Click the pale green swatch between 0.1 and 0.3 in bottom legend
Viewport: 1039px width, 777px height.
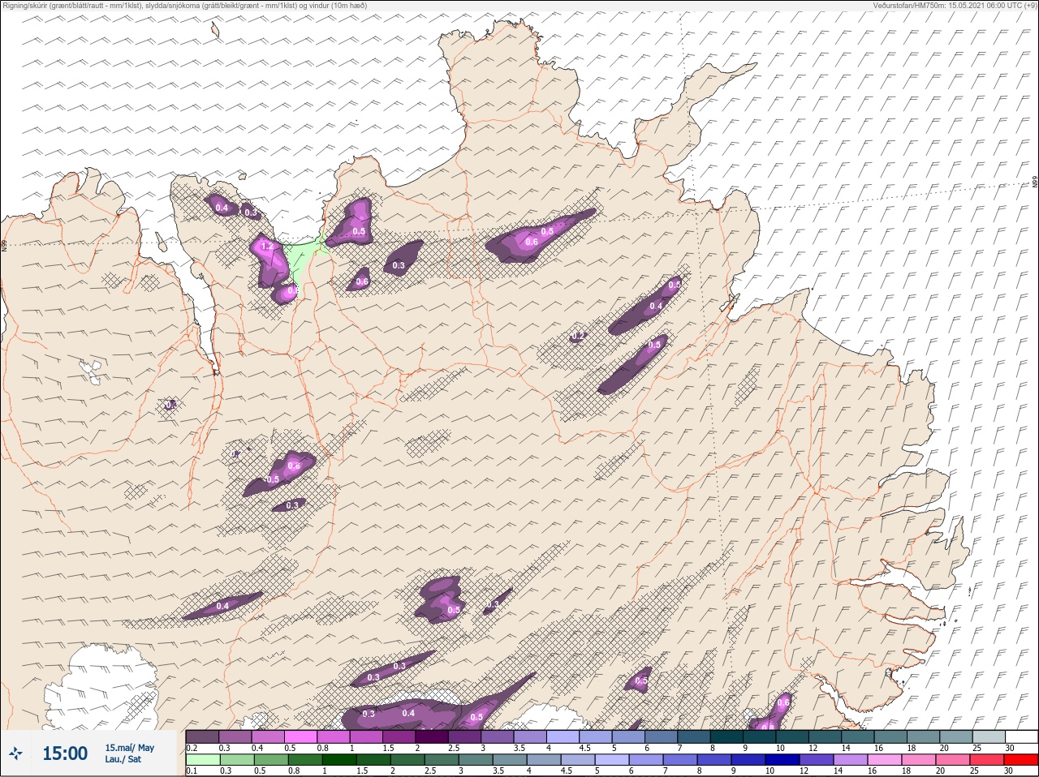[202, 761]
